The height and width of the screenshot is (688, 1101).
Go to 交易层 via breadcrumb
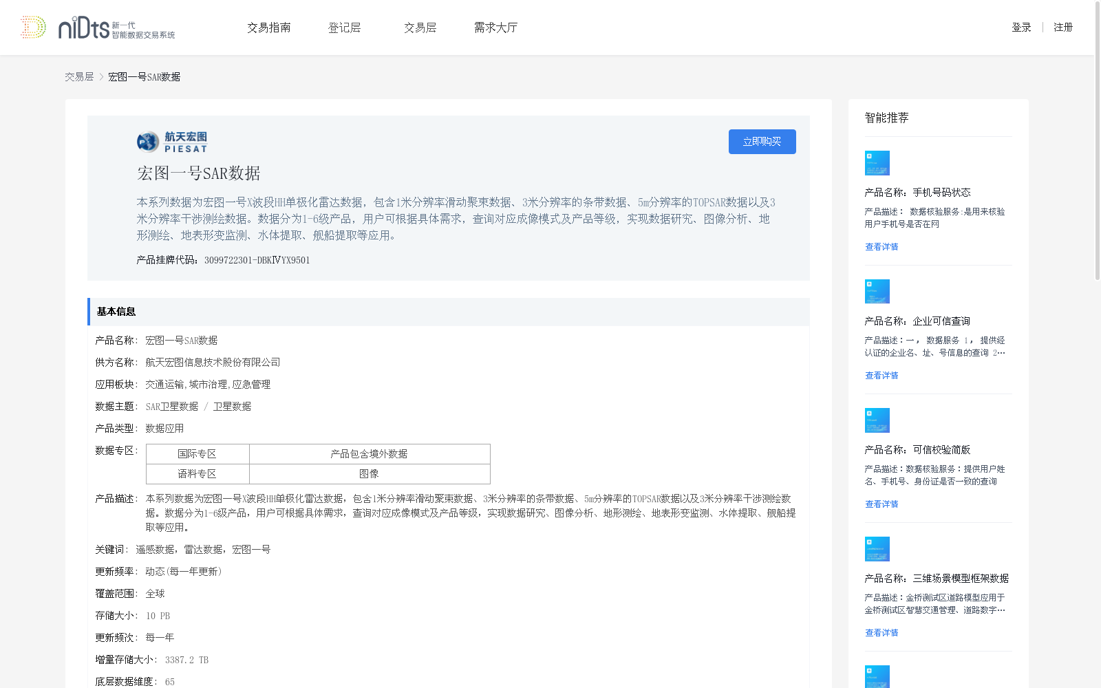pyautogui.click(x=79, y=77)
